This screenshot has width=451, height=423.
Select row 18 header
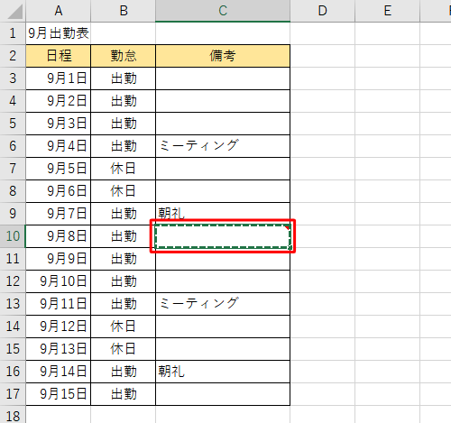(x=13, y=415)
